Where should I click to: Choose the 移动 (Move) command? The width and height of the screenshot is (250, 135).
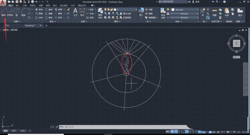[39, 9]
